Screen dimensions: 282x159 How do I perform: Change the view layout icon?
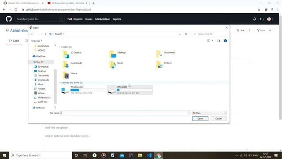[208, 41]
